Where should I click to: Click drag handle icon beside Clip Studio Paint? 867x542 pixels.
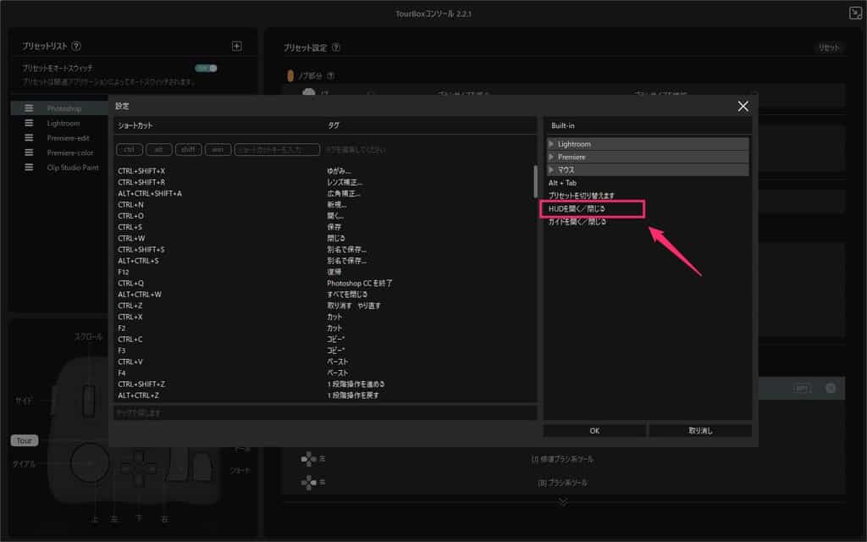click(29, 167)
